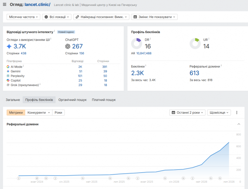Open the Всі локації dropdown
Image resolution: width=248 pixels, height=189 pixels.
[x=57, y=17]
